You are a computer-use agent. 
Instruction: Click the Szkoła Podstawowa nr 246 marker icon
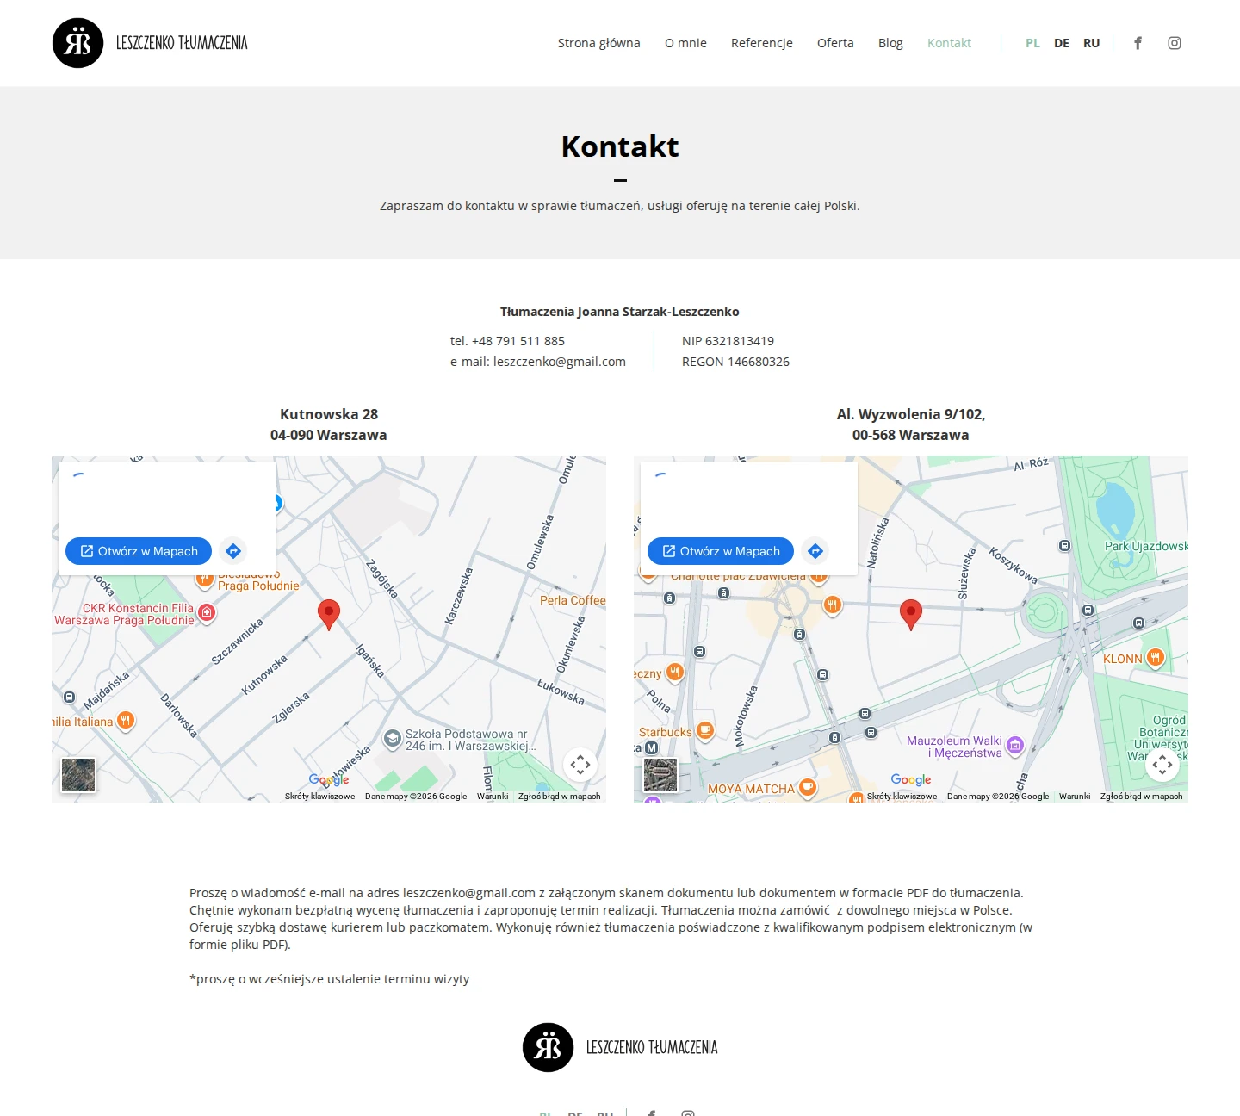pos(393,739)
